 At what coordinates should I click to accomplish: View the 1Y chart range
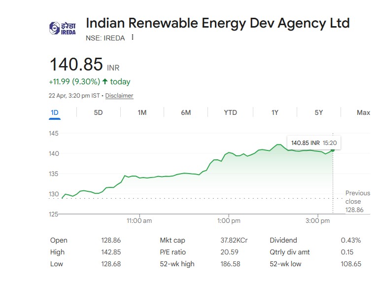coord(275,112)
